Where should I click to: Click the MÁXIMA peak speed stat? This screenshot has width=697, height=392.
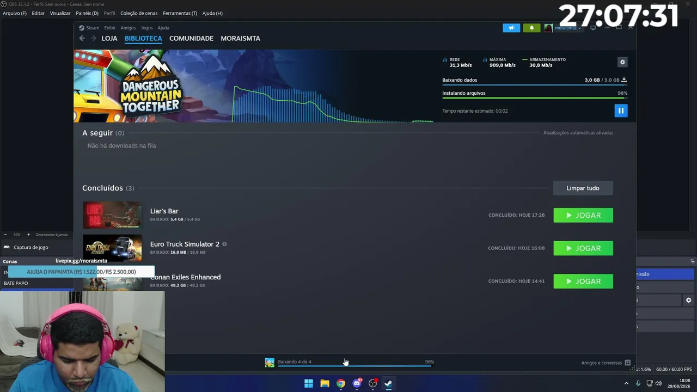pyautogui.click(x=499, y=63)
